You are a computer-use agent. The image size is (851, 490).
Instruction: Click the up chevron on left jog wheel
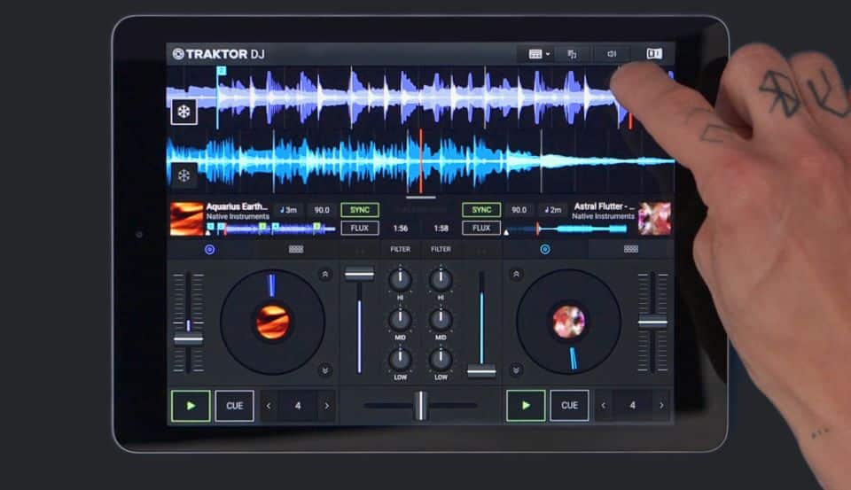coord(324,275)
